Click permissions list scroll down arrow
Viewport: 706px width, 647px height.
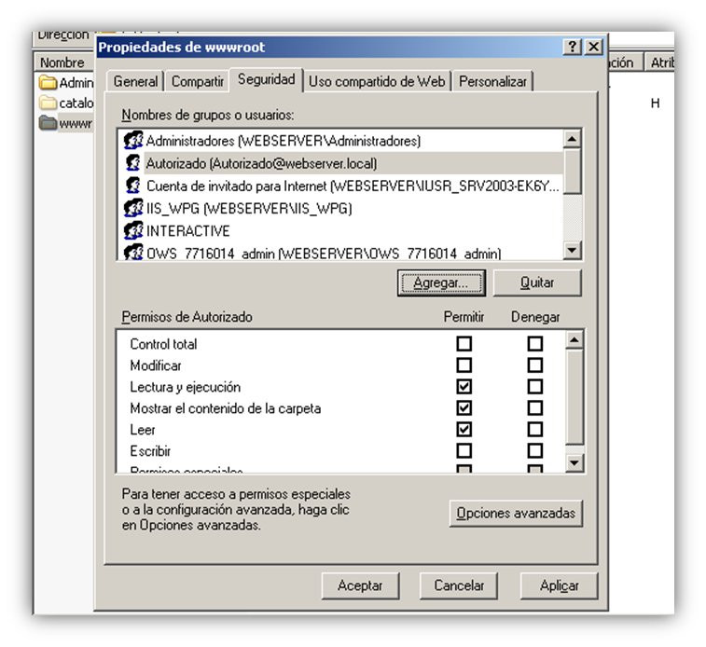click(x=574, y=462)
